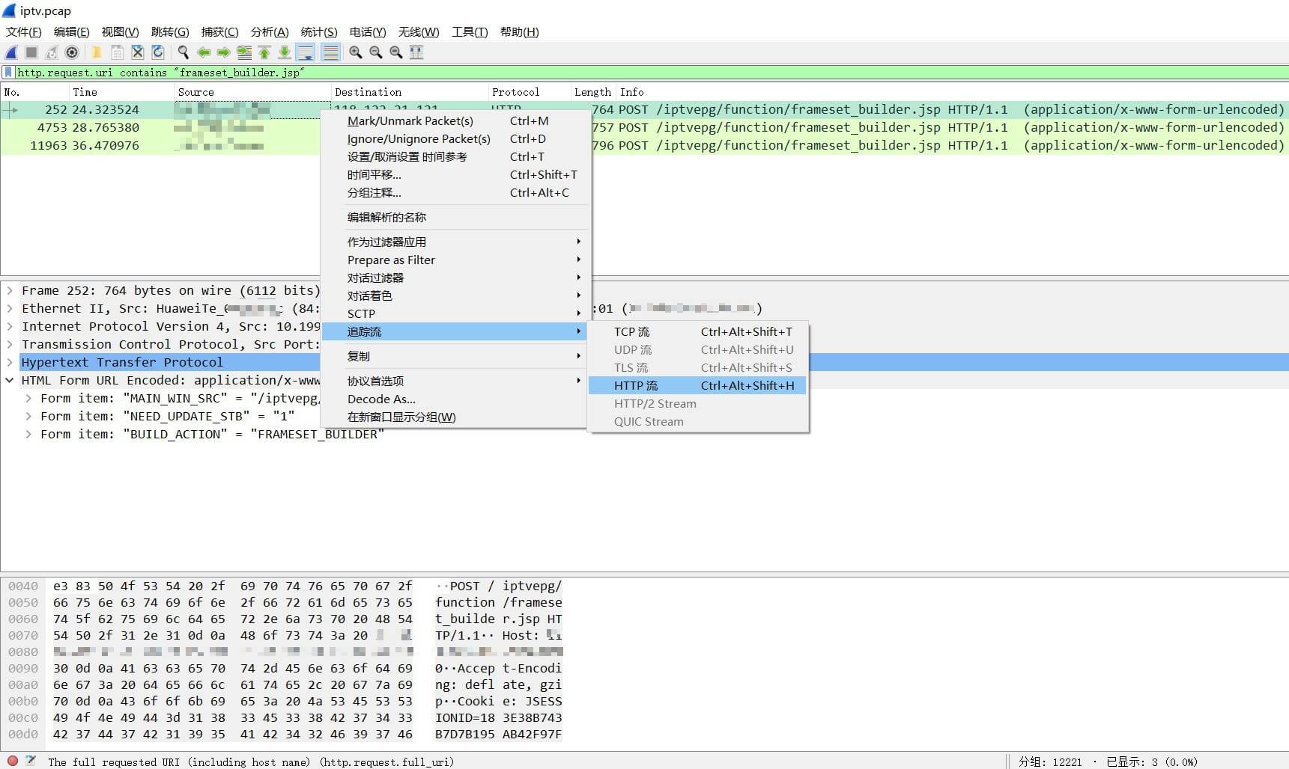The height and width of the screenshot is (769, 1289).
Task: Zoom in on the packet list
Action: [x=355, y=52]
